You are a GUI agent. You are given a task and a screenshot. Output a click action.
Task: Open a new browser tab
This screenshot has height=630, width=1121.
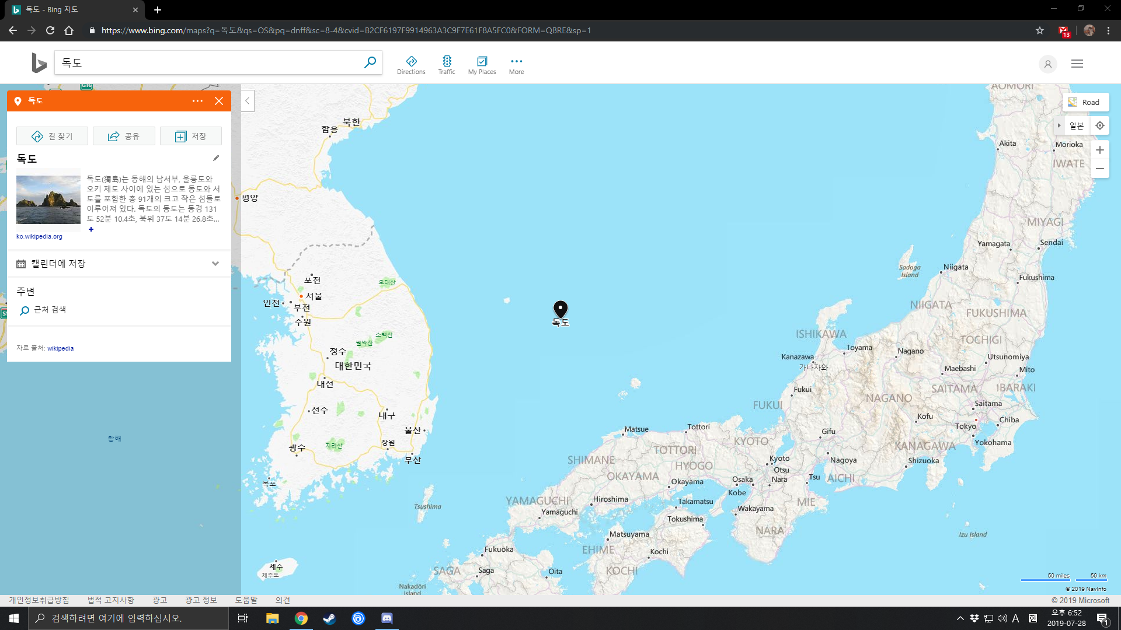coord(158,10)
